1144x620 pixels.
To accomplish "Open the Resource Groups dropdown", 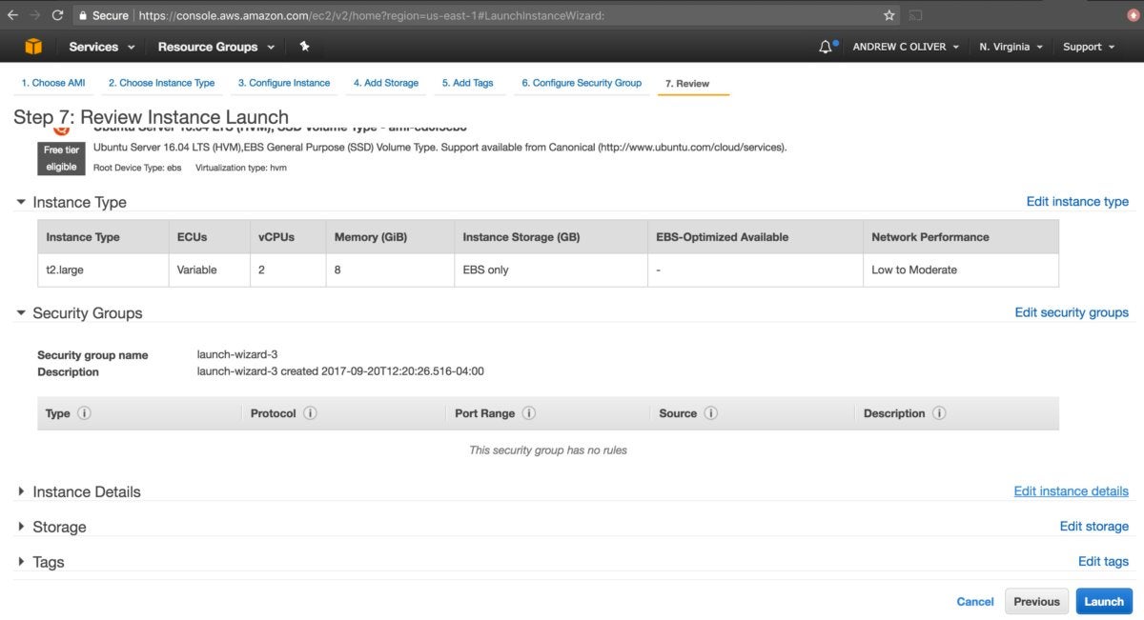I will coord(216,47).
